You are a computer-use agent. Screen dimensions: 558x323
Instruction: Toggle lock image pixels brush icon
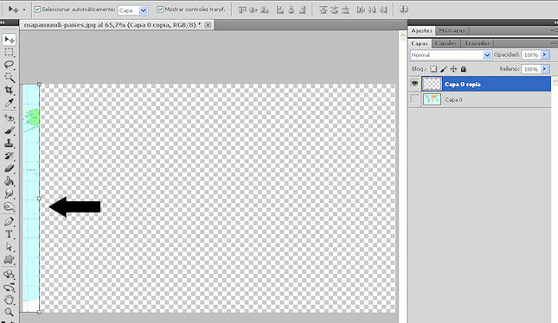[444, 69]
